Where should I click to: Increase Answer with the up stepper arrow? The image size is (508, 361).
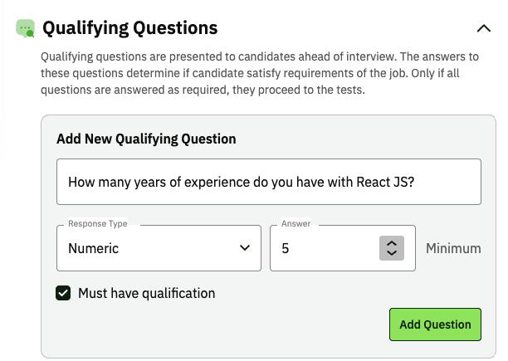click(x=392, y=243)
